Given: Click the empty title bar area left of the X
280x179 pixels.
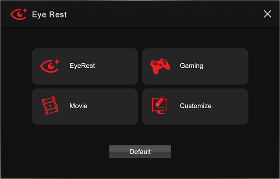Looking at the screenshot, I should [x=175, y=14].
